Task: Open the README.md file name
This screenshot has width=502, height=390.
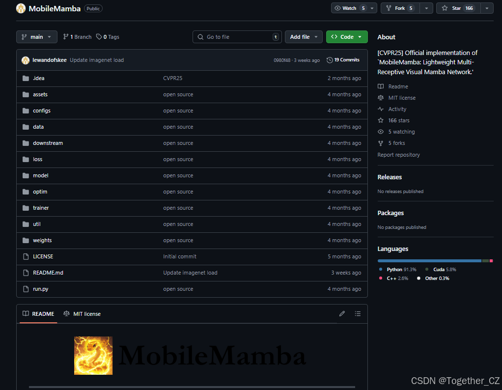Action: click(48, 273)
